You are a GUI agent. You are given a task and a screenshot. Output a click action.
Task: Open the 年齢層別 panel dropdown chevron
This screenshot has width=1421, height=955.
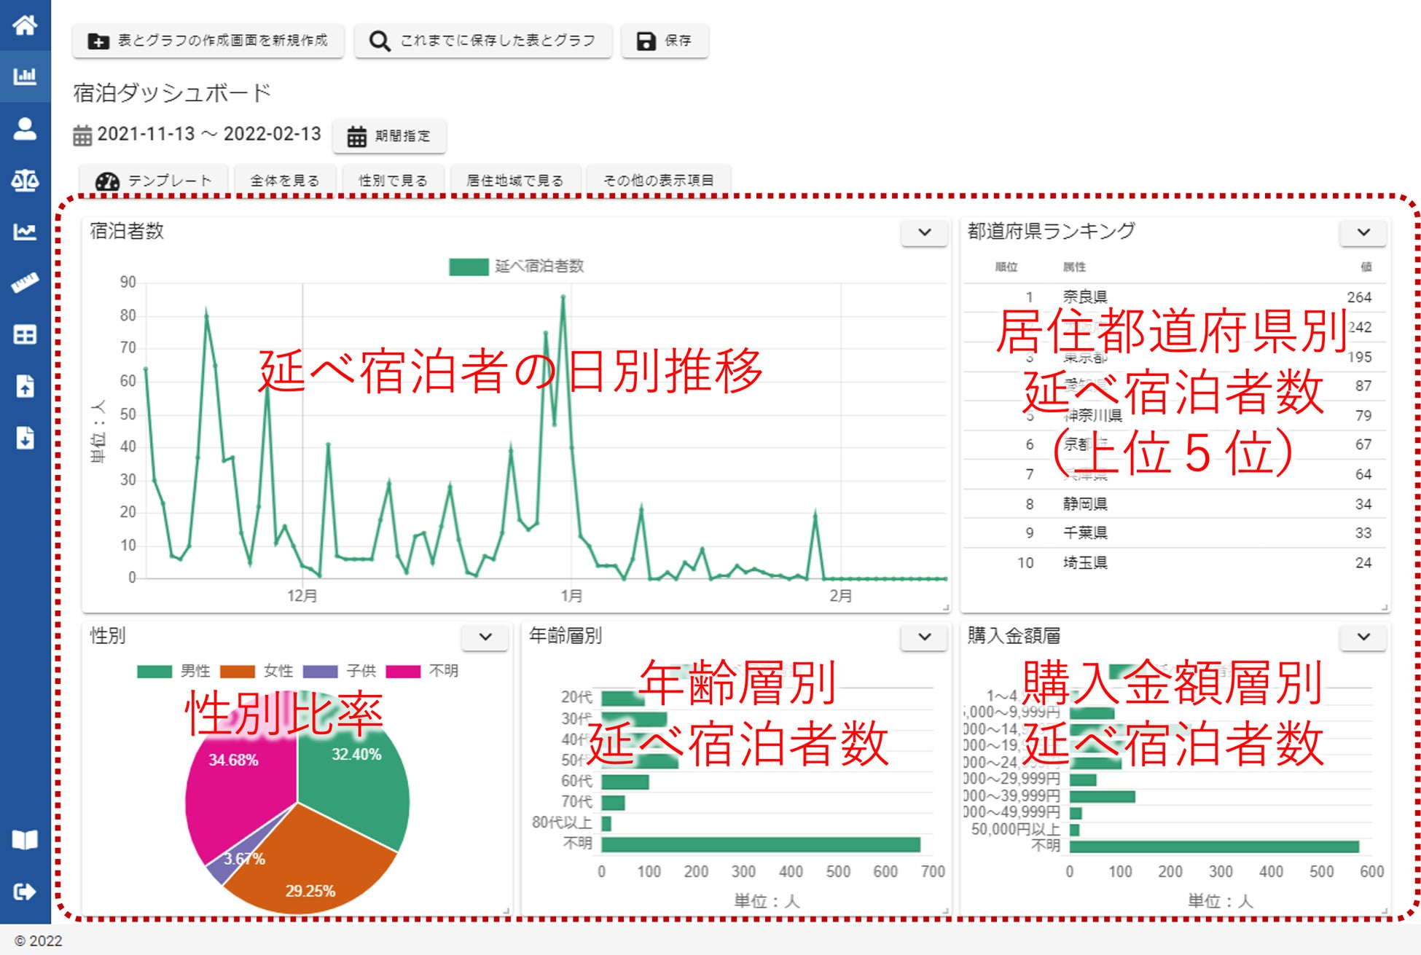tap(924, 637)
